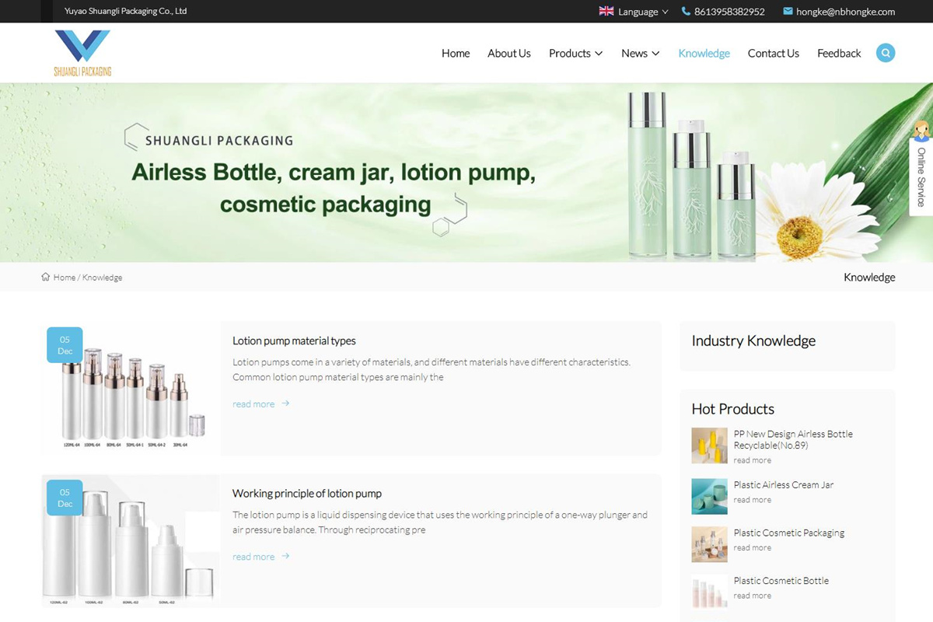
Task: Click email hongke@nbhongke.com
Action: [845, 12]
